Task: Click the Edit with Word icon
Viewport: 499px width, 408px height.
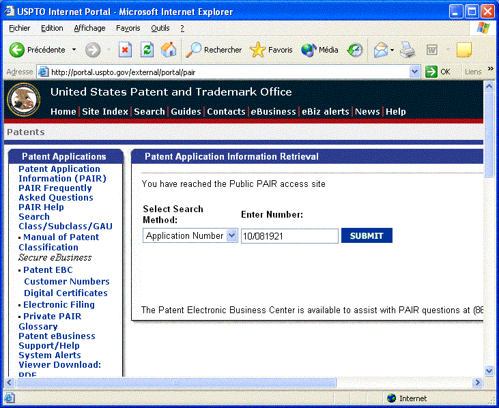Action: click(432, 50)
